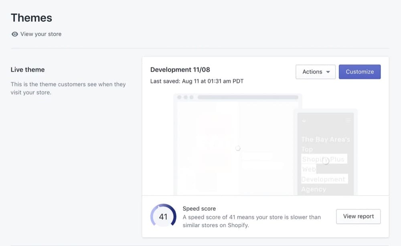The width and height of the screenshot is (401, 246).
Task: Open the View your store link
Action: pyautogui.click(x=41, y=34)
